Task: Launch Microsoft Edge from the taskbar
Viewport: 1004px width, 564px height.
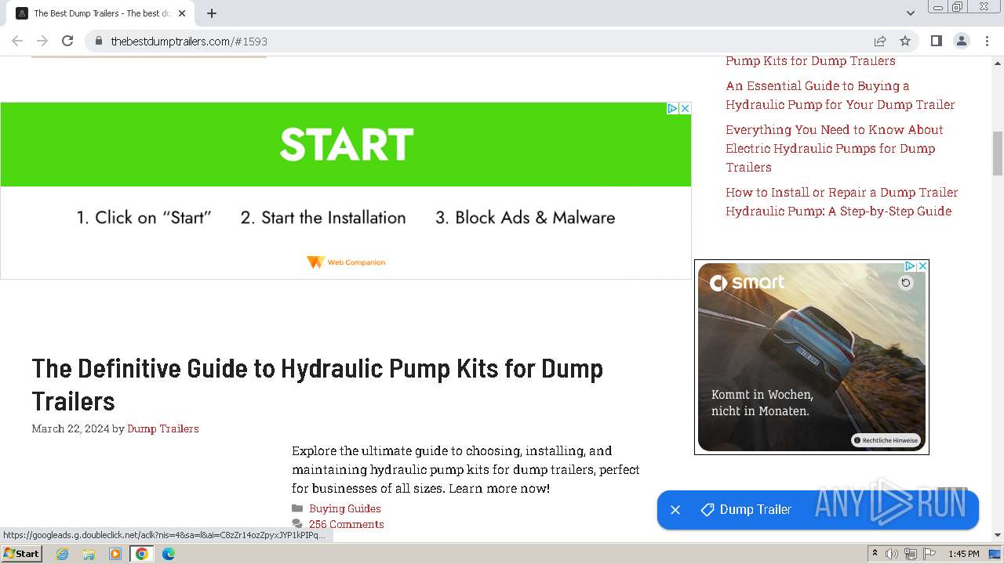Action: 169,554
